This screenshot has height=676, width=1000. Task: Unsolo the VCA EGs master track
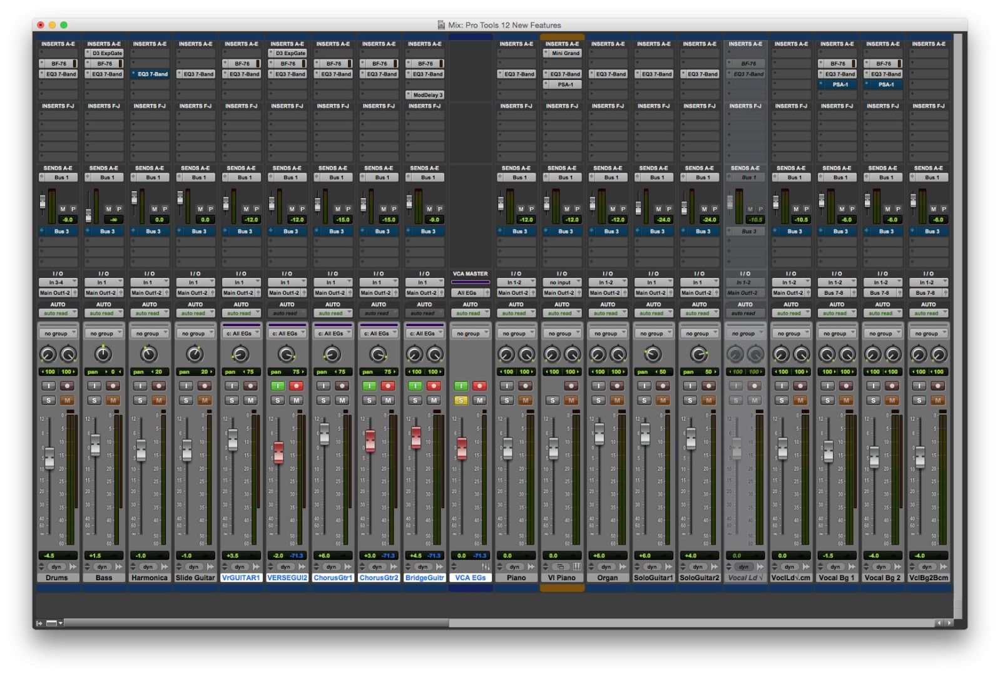[x=461, y=400]
